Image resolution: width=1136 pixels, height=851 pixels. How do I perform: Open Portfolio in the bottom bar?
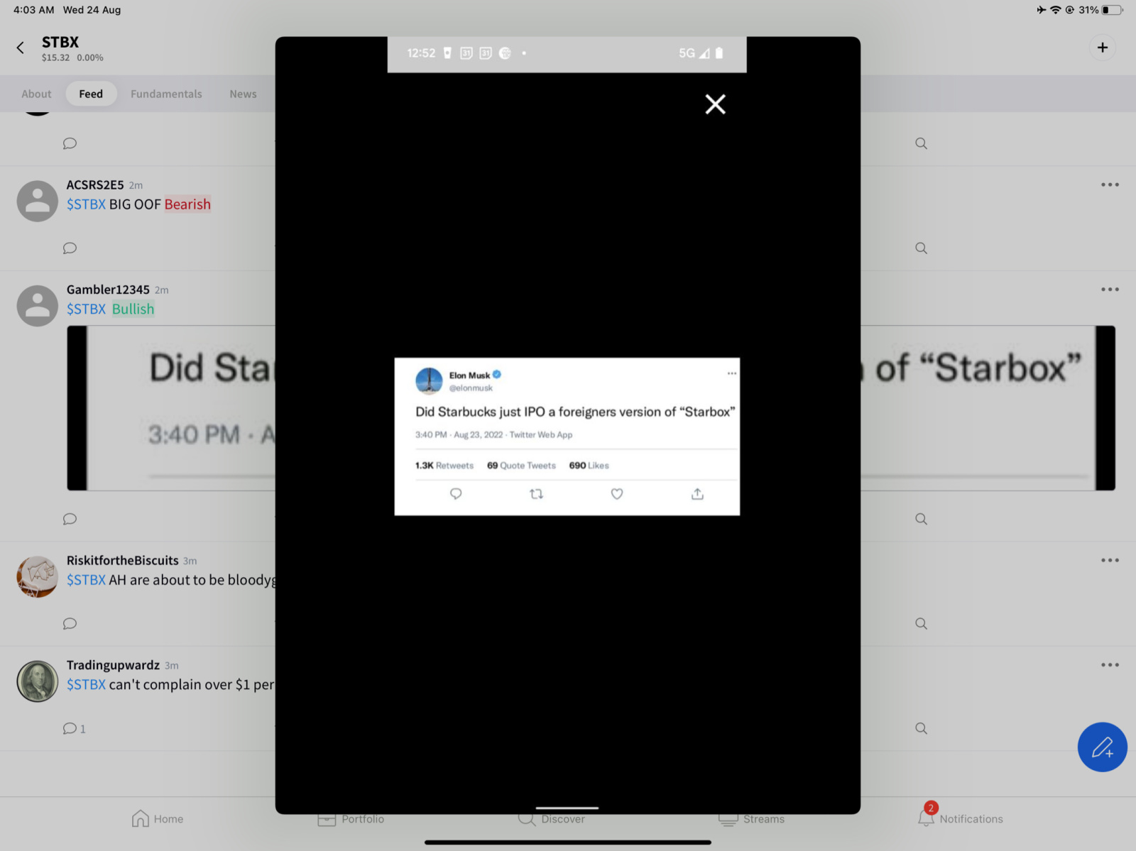351,819
